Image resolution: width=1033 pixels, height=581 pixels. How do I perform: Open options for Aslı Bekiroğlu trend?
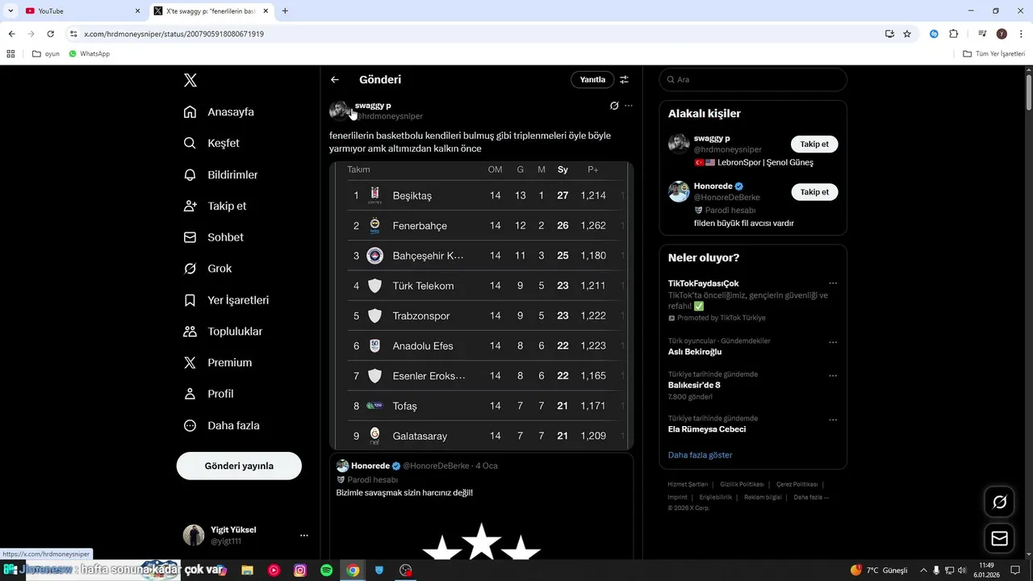tap(833, 342)
